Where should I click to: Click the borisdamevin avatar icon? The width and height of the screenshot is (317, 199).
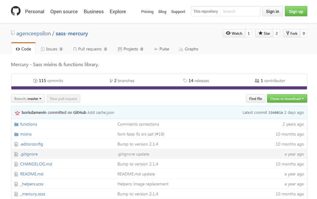point(17,113)
